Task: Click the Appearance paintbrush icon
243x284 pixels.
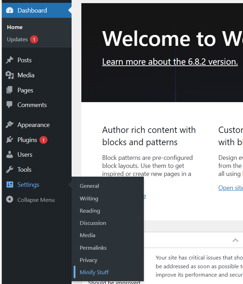Action: click(x=9, y=125)
